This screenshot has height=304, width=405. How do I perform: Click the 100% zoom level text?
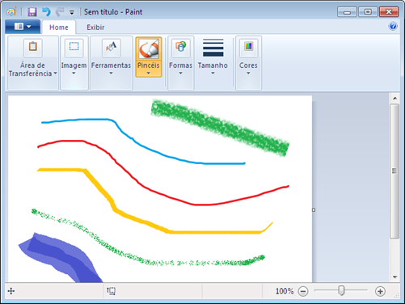285,291
